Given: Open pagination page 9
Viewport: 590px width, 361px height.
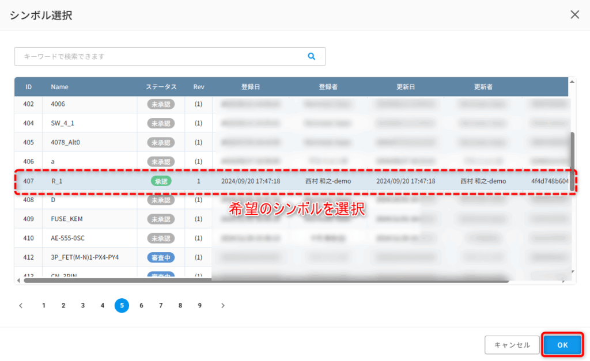Looking at the screenshot, I should coord(200,305).
